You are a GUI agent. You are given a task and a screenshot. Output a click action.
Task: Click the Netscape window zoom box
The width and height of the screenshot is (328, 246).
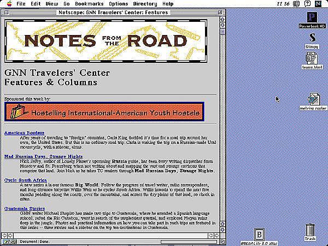coord(220,13)
